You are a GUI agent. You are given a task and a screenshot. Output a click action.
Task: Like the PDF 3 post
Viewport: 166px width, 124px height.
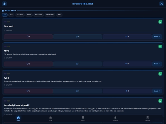28,64
